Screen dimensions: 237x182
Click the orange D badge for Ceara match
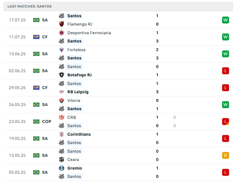pos(226,155)
